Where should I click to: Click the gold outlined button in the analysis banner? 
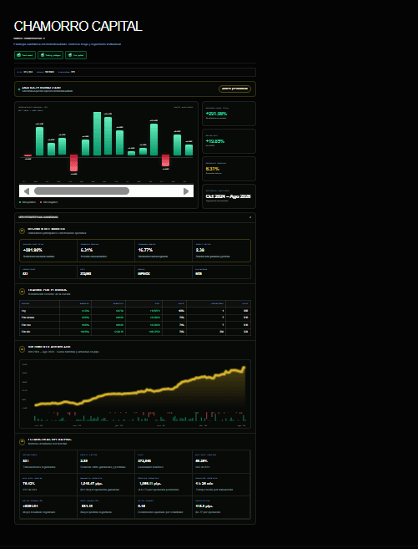point(234,89)
